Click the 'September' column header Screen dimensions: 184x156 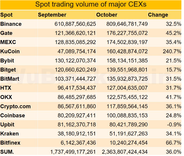(52, 15)
